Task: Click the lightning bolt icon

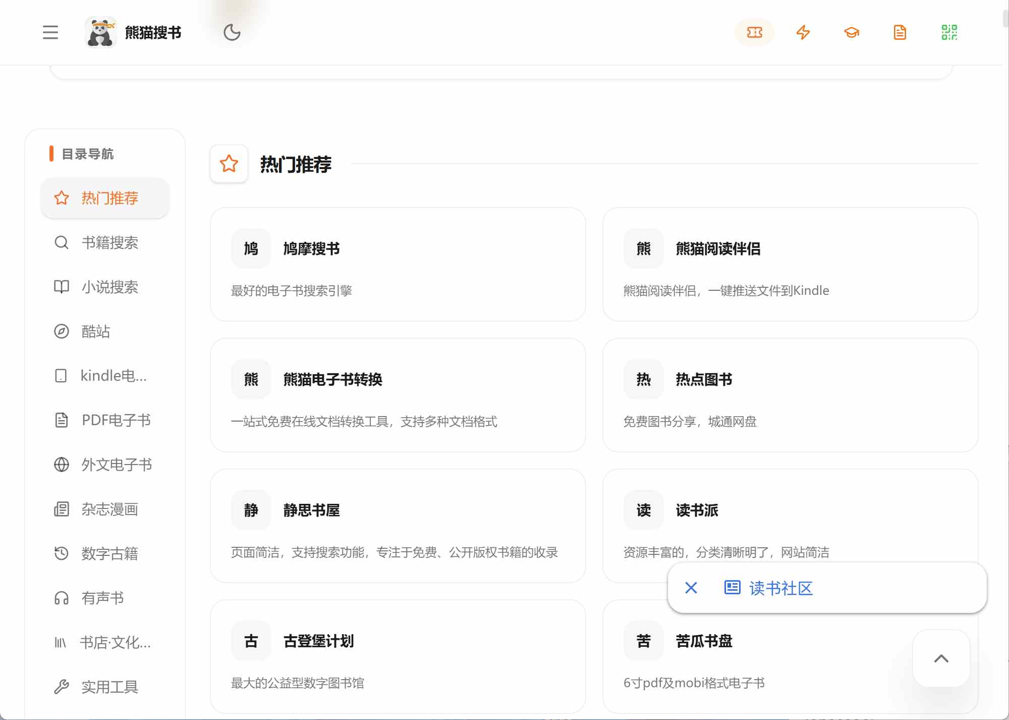Action: [803, 32]
